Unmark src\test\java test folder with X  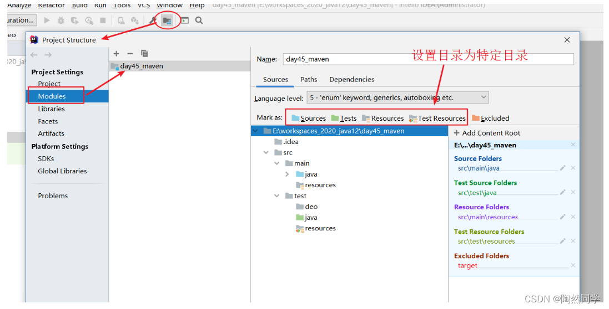coord(573,192)
